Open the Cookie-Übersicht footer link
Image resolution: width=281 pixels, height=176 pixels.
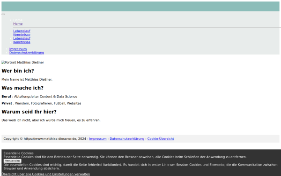[x=161, y=139]
